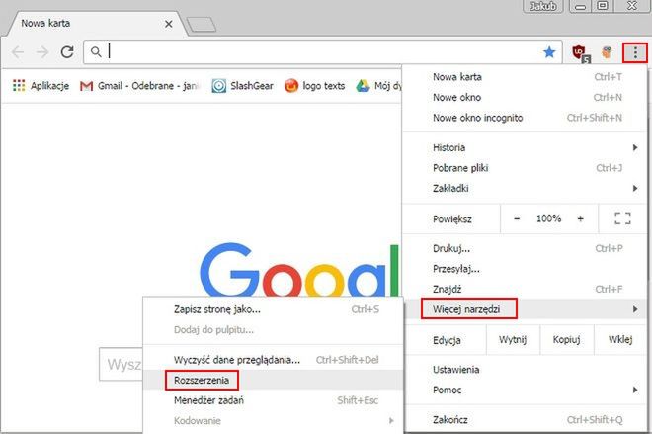Click the Google logo

click(299, 271)
